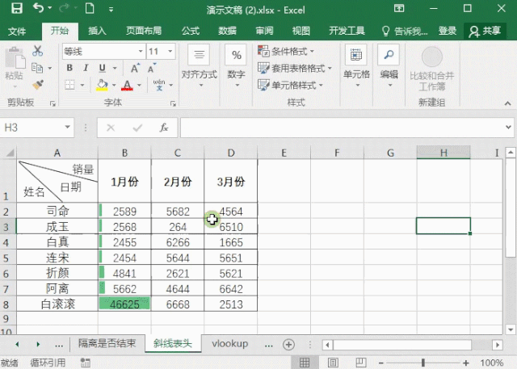The height and width of the screenshot is (369, 517).
Task: Undo the last action
Action: (38, 8)
